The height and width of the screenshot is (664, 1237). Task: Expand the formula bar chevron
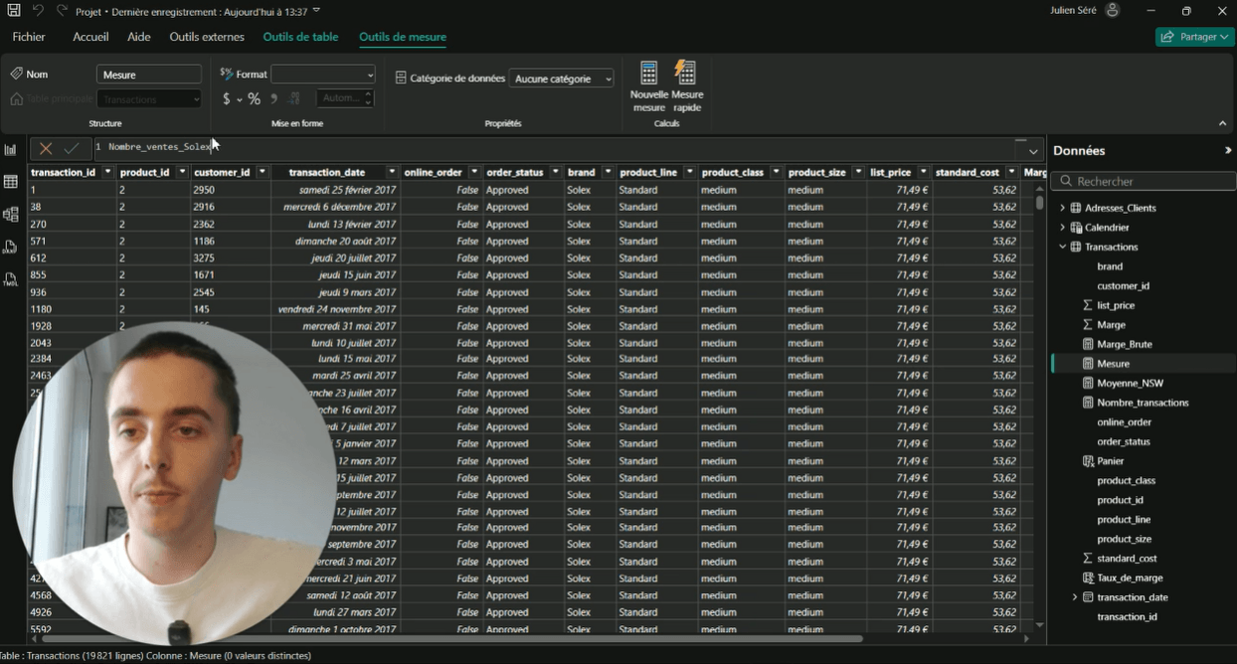tap(1034, 151)
